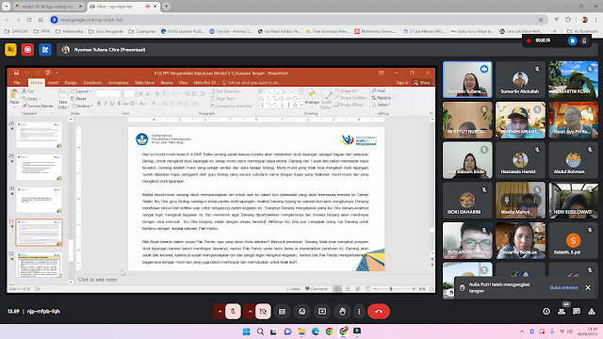603x339 pixels.
Task: Click the Bold formatting button
Action: [x=99, y=104]
